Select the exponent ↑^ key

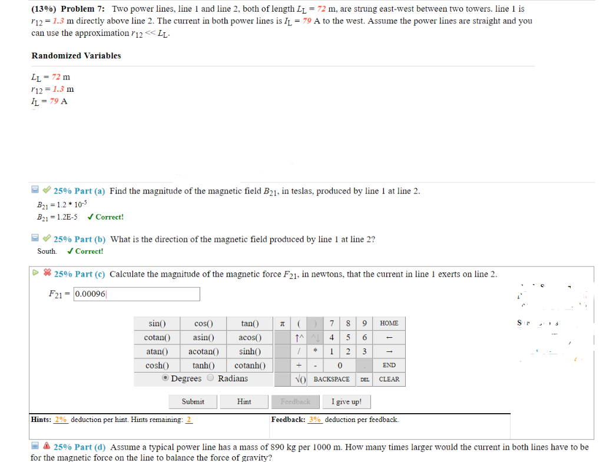click(300, 337)
